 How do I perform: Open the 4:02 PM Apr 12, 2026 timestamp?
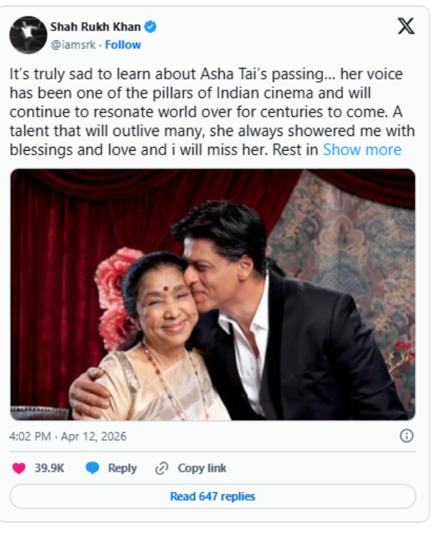click(x=68, y=436)
